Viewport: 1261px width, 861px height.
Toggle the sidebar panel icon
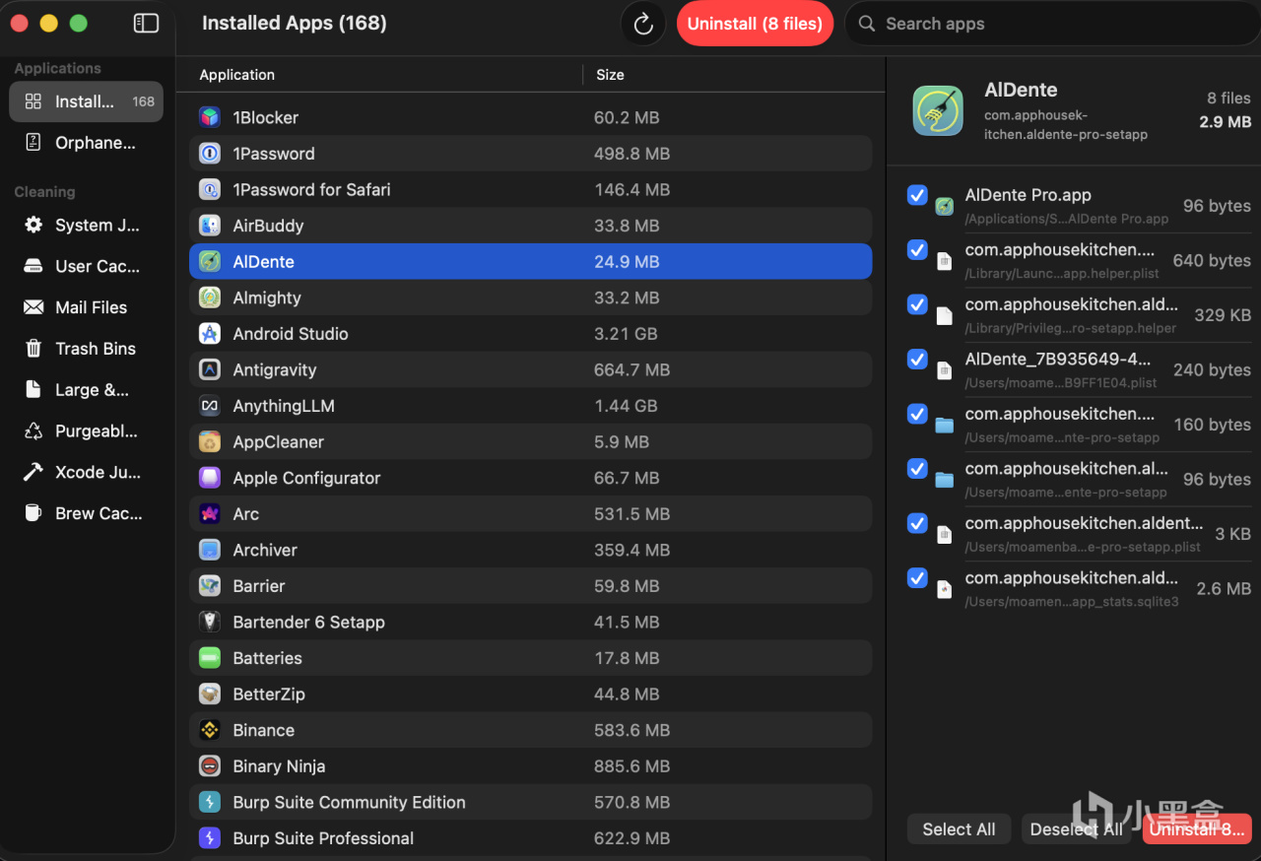coord(146,24)
